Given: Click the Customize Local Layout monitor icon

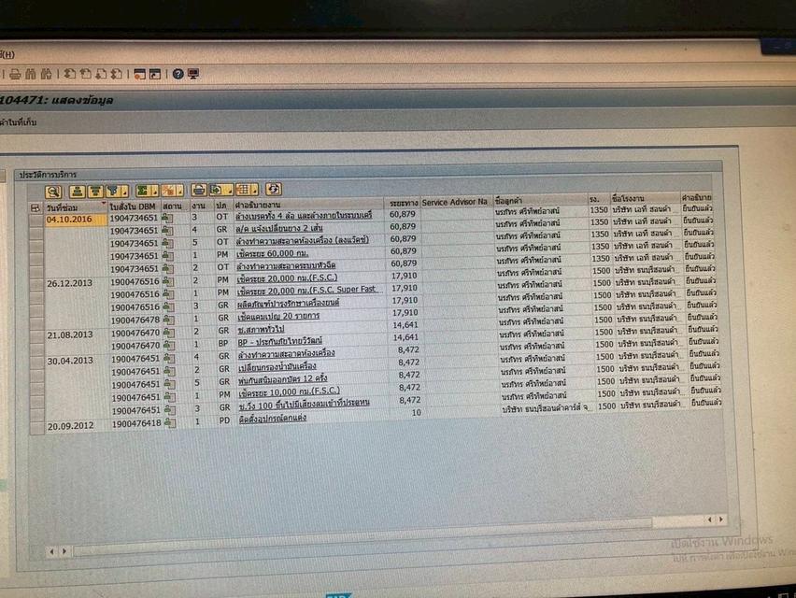Looking at the screenshot, I should (193, 74).
